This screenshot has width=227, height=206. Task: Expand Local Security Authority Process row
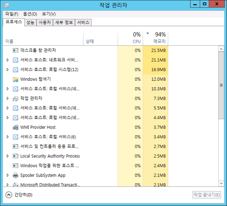tap(8, 156)
